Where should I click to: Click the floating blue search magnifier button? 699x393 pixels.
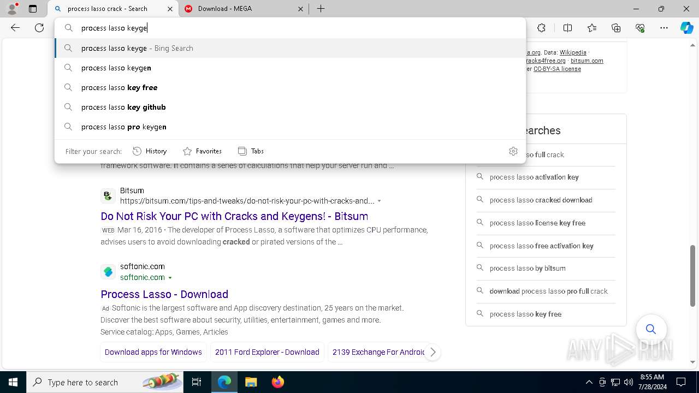(x=651, y=329)
